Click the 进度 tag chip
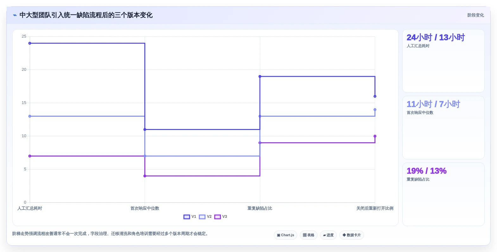This screenshot has height=252, width=497. tap(328, 235)
